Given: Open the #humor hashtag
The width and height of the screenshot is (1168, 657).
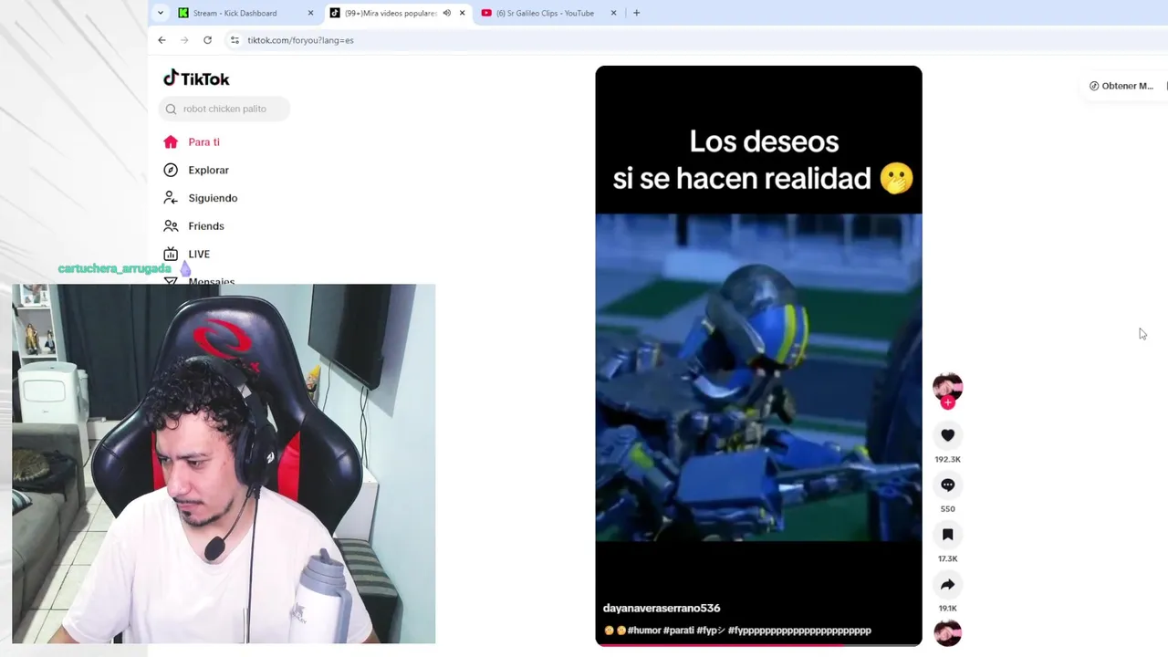Looking at the screenshot, I should pyautogui.click(x=643, y=631).
